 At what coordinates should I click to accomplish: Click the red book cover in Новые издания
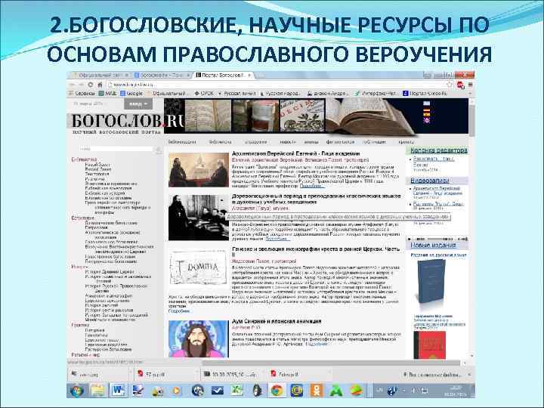[429, 345]
